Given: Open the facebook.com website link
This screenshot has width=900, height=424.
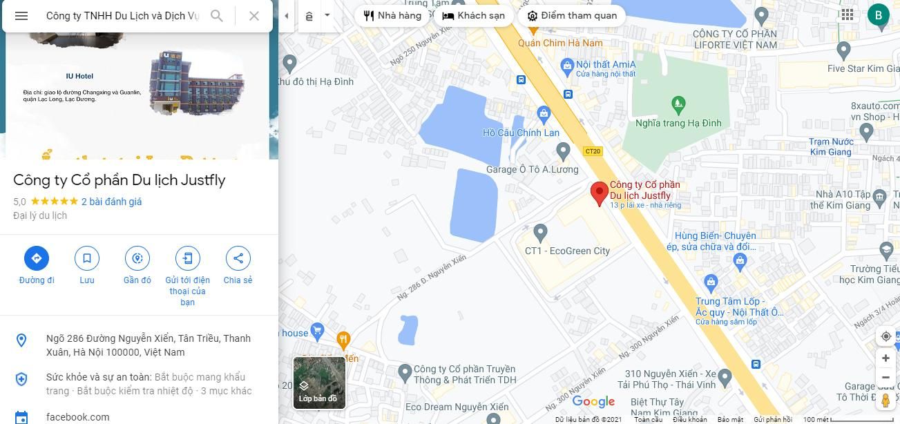Looking at the screenshot, I should coord(78,417).
